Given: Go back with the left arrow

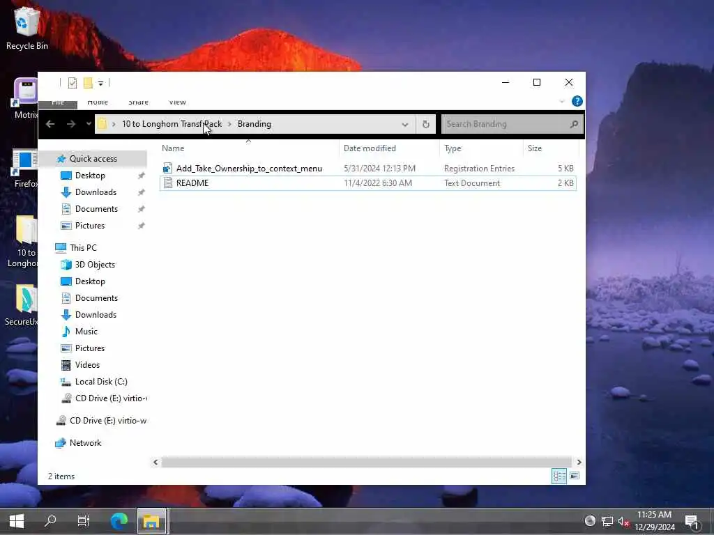Looking at the screenshot, I should [50, 124].
